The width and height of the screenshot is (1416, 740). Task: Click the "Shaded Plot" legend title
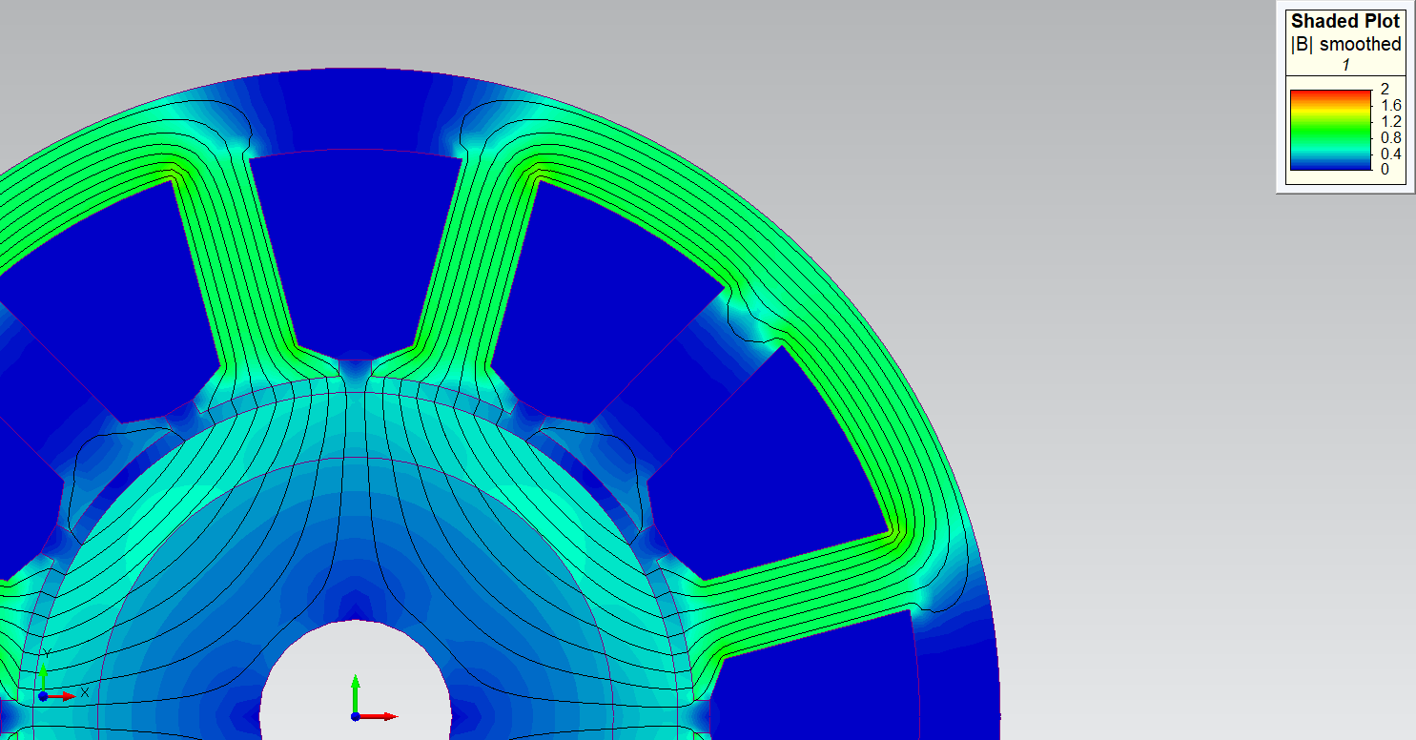[1345, 21]
